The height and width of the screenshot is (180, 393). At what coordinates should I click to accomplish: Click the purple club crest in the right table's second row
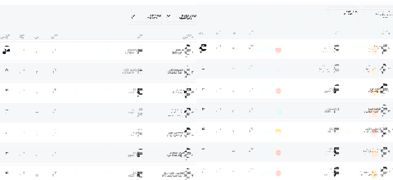(x=278, y=70)
